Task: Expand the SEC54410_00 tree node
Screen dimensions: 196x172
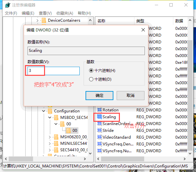Action: 50,150
